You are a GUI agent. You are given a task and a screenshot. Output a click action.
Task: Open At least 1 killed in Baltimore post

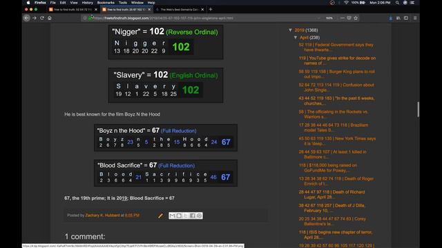coord(333,154)
